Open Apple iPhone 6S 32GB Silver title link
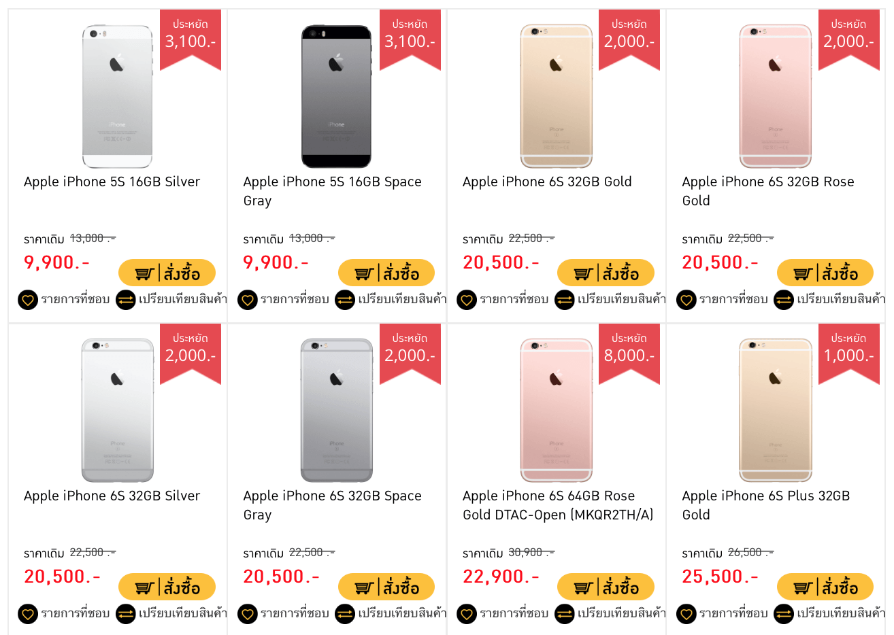 click(x=112, y=496)
